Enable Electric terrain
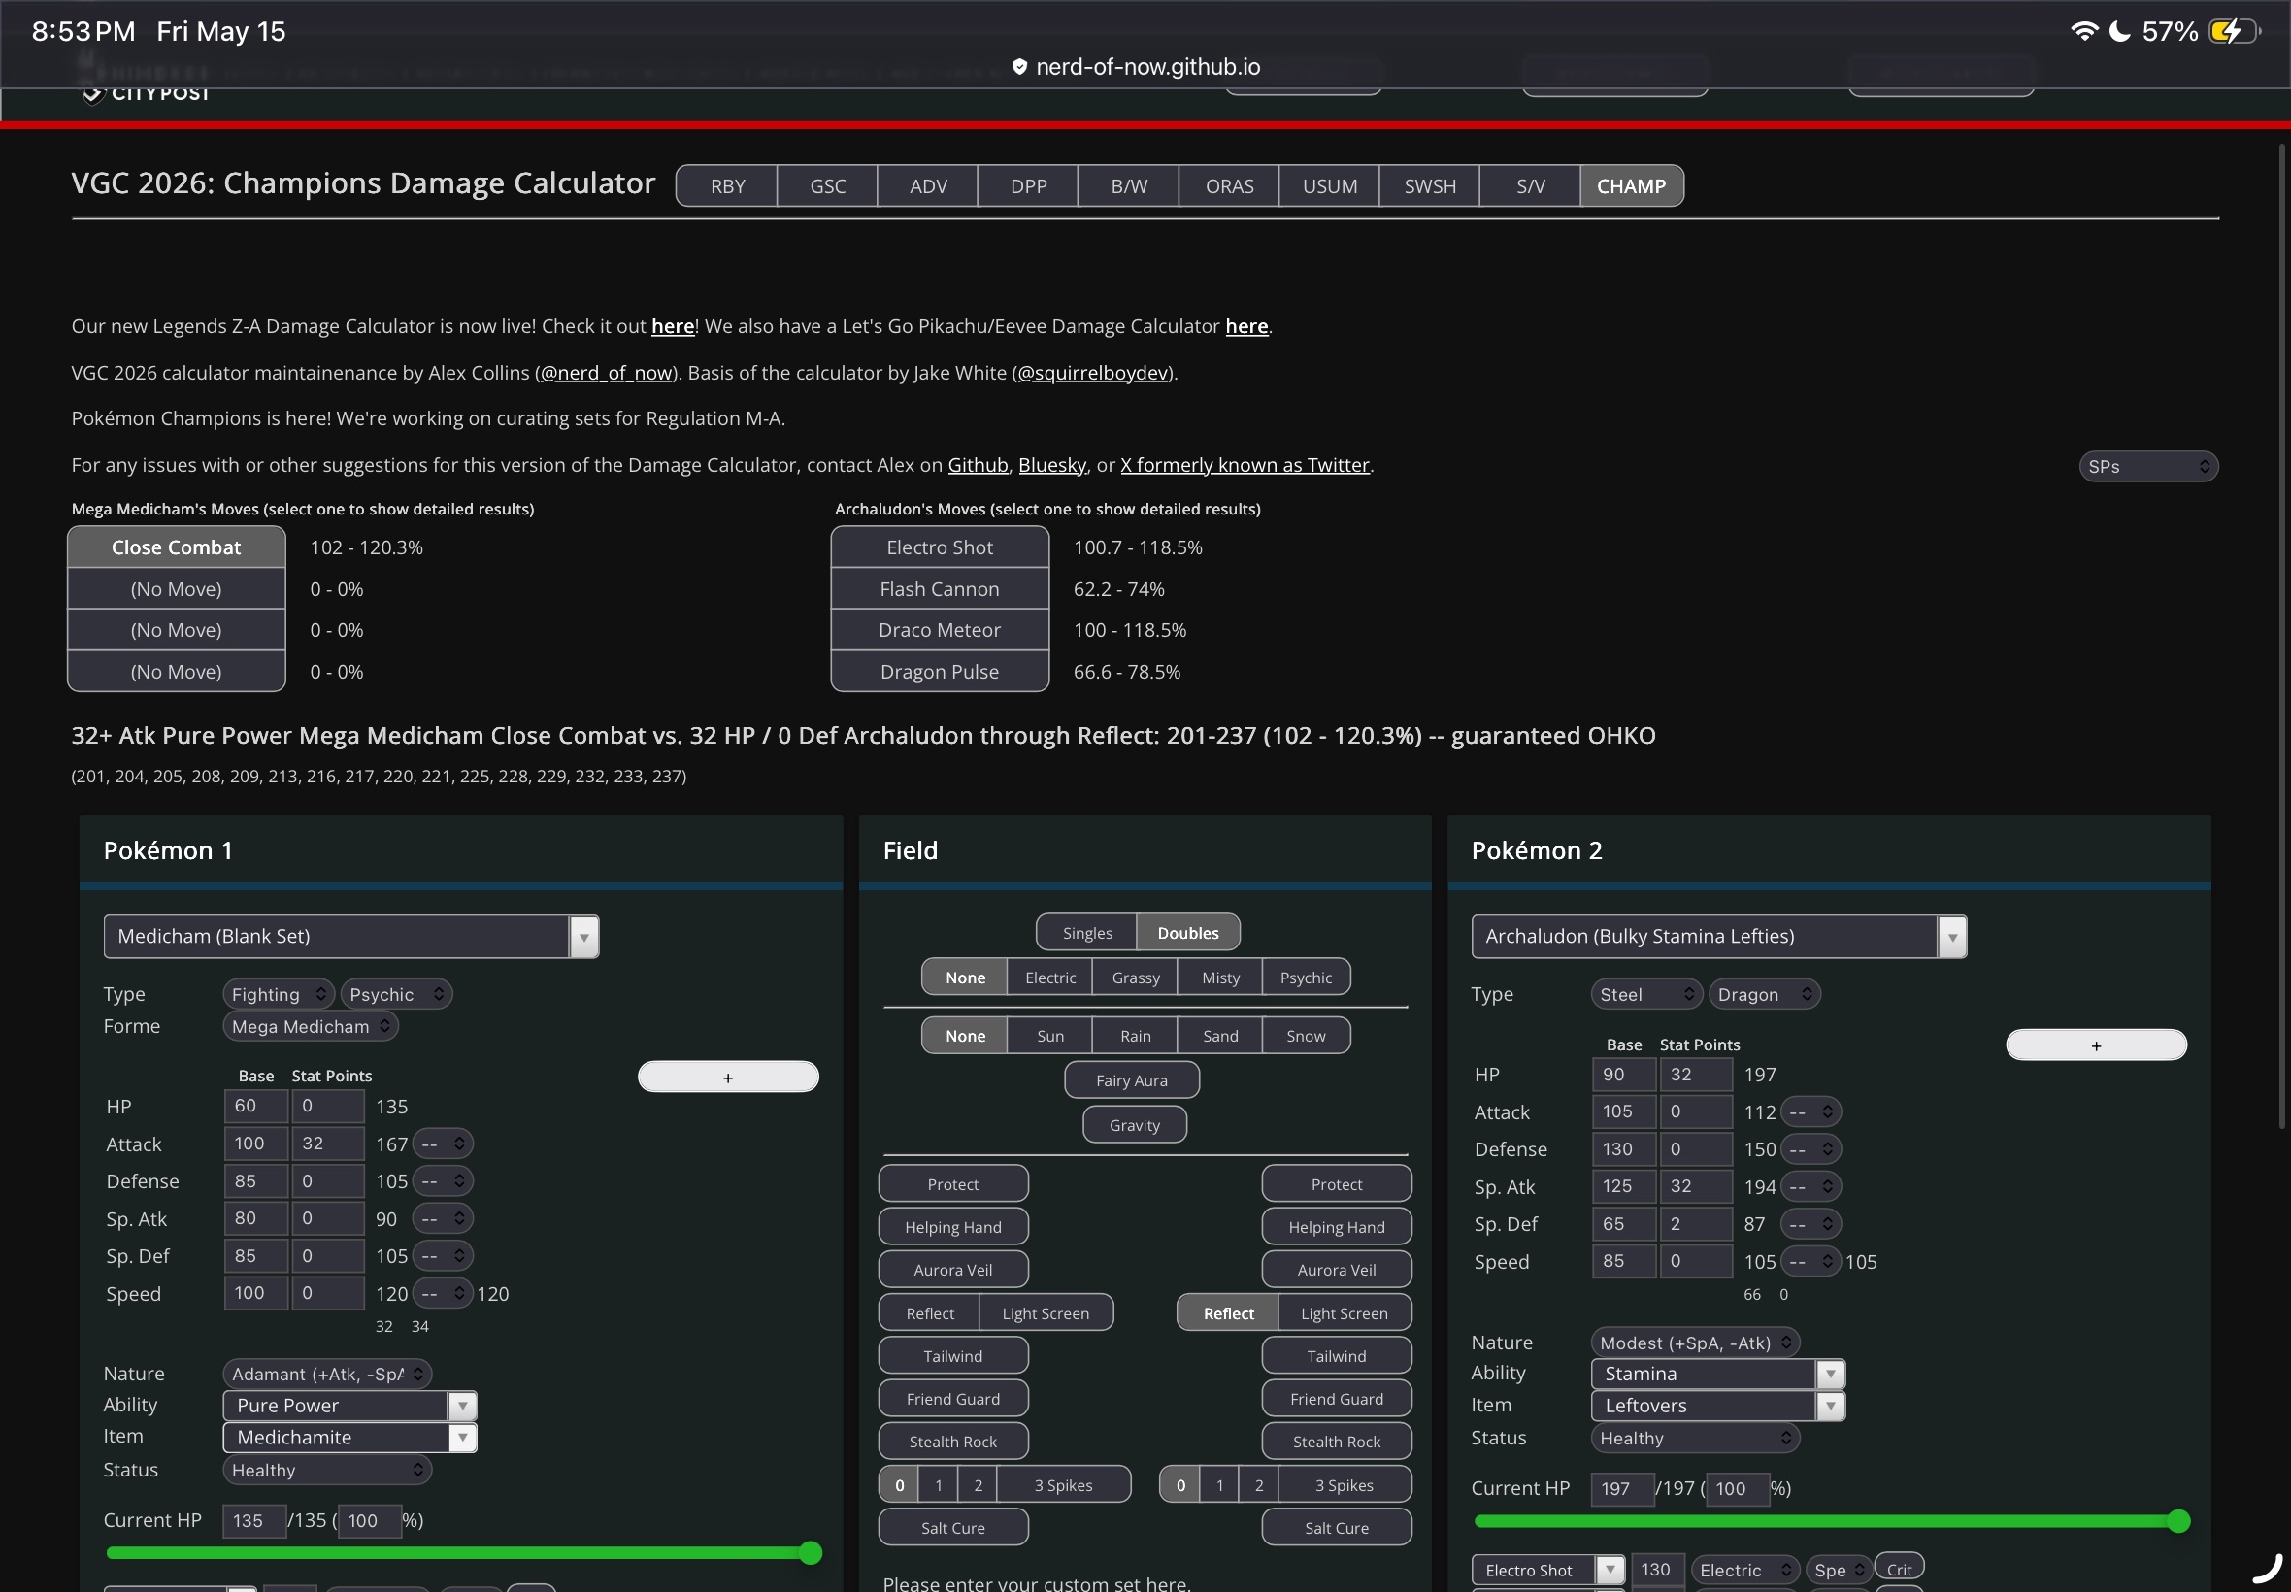 (x=1050, y=978)
